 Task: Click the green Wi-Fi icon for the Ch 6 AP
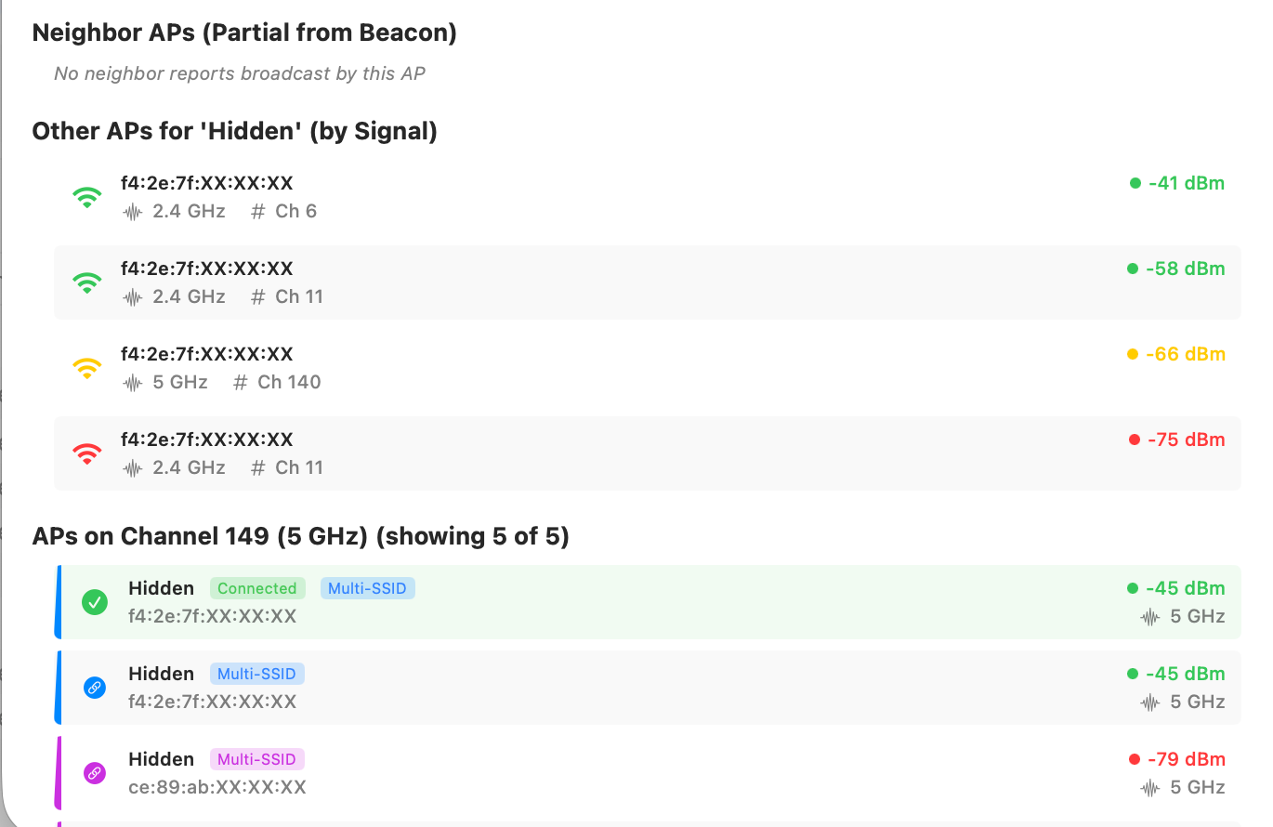click(x=87, y=197)
